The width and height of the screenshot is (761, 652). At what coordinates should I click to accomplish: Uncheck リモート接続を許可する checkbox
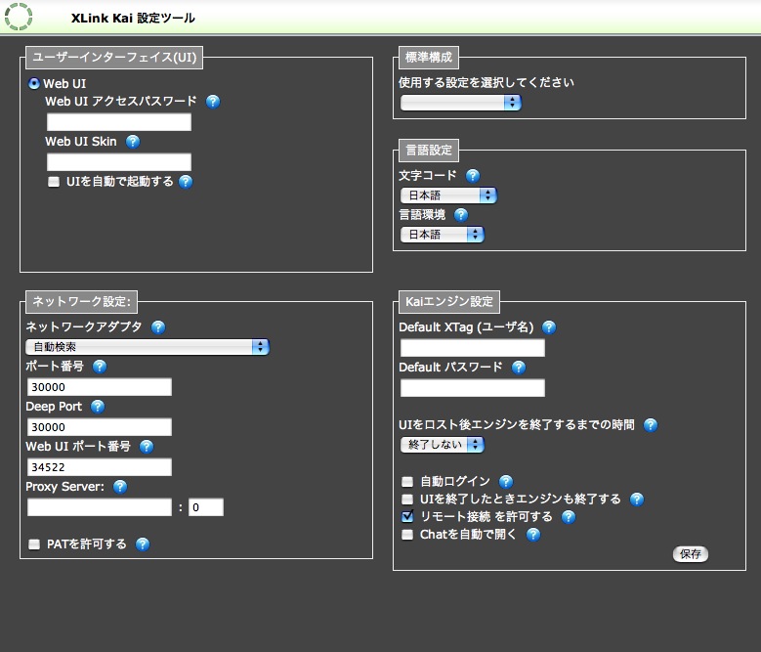407,516
